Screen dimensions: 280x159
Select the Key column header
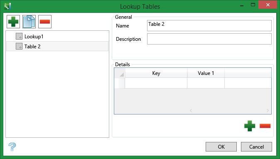[156, 73]
